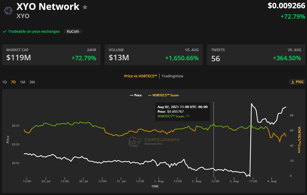Switch chart range to 1M
Image resolution: width=307 pixels, height=195 pixels.
23,82
